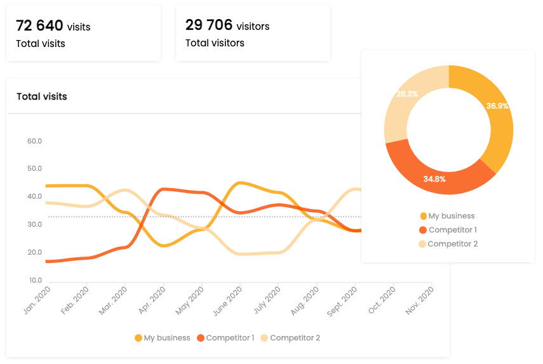Toggle My business label in line chart legend
Viewport: 543px width, 364px height.
tap(167, 338)
